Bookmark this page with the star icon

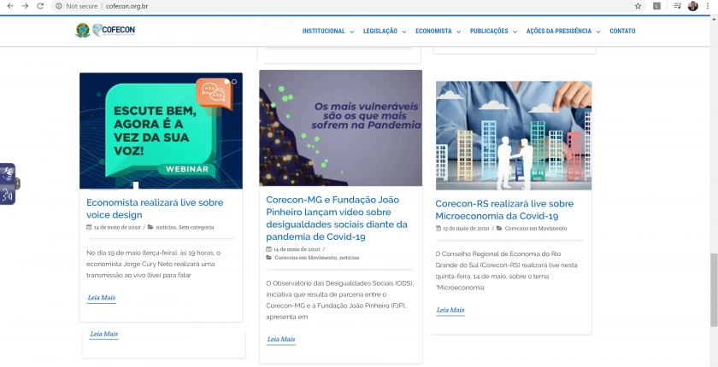tap(638, 6)
